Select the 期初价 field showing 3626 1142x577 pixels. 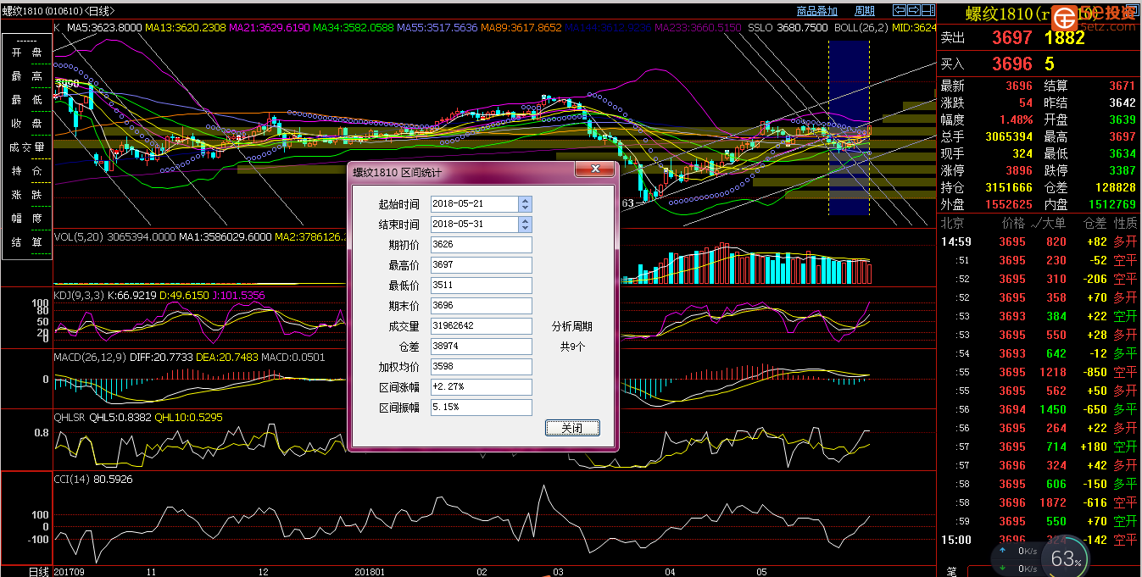[481, 245]
